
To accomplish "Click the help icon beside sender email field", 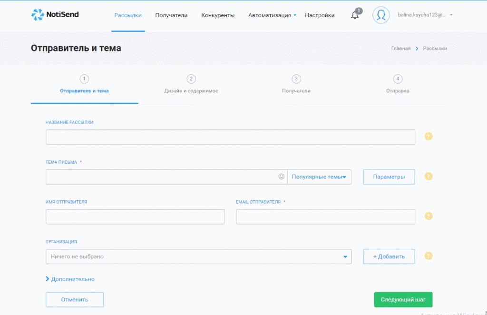I will pos(428,216).
